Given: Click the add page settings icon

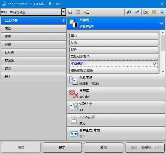Looking at the screenshot, I should (145, 12).
